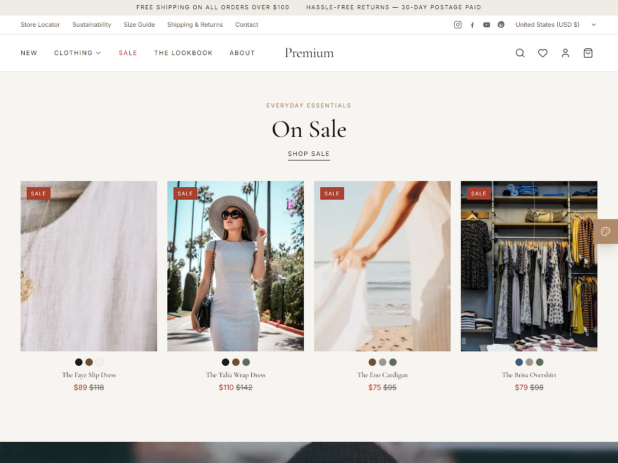Open the Size Guide link

(x=139, y=25)
